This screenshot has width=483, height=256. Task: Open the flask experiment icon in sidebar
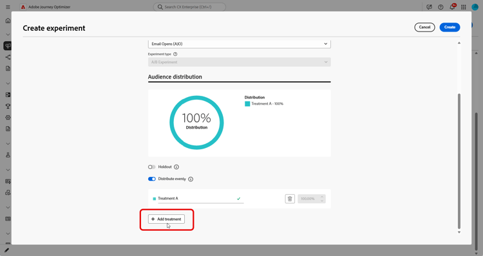click(8, 155)
